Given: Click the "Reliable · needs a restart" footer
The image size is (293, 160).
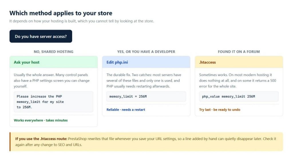Looking at the screenshot, I should (126, 110).
